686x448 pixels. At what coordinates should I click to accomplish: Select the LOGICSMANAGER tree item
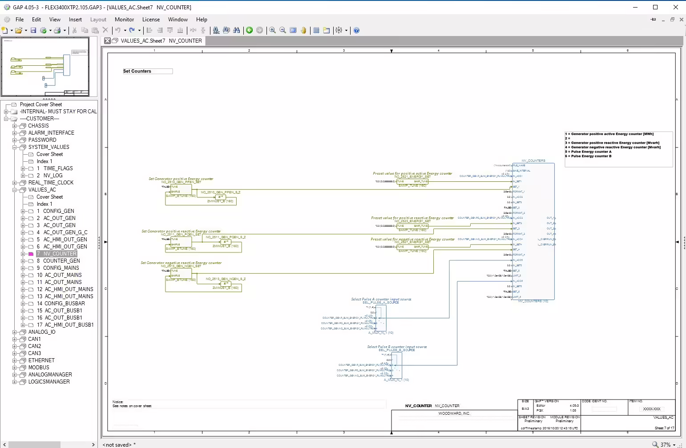[x=49, y=382]
